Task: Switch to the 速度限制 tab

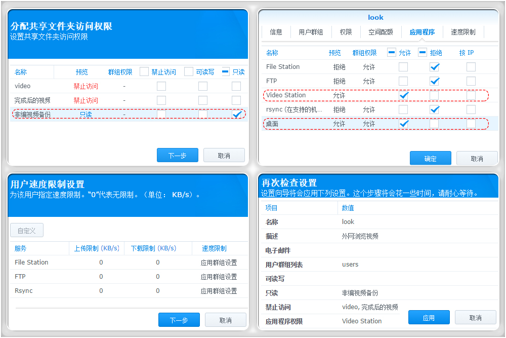Action: [x=462, y=31]
